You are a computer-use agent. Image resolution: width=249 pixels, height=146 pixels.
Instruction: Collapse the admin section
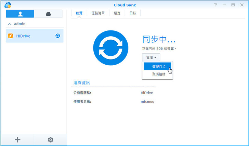[x=10, y=24]
